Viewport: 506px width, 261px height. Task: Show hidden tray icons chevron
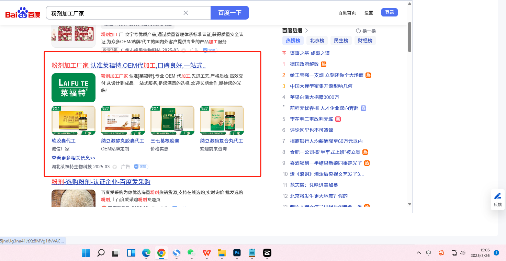418,253
